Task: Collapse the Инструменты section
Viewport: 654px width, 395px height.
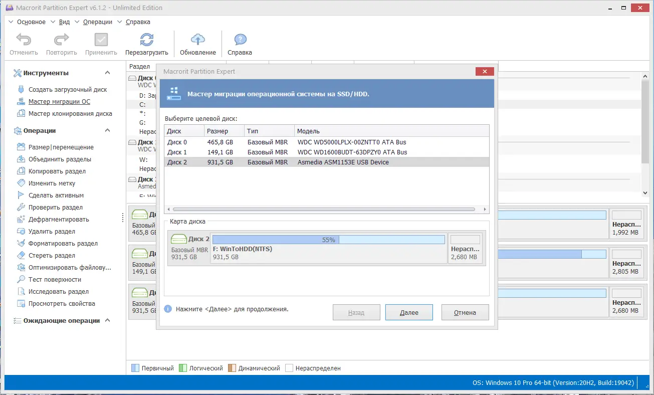Action: [107, 73]
